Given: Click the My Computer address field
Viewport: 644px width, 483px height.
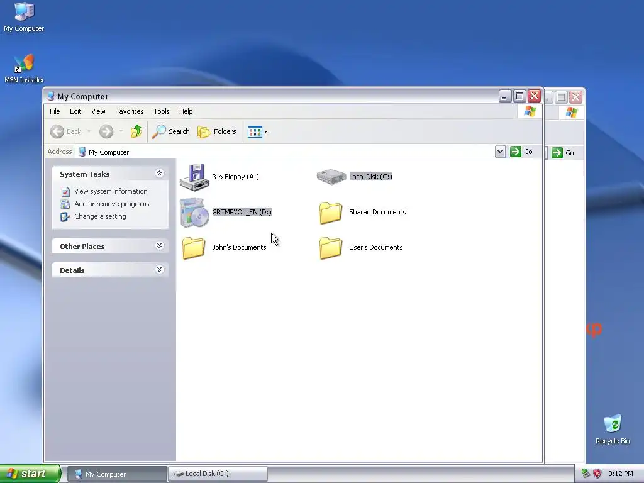Looking at the screenshot, I should click(x=285, y=152).
